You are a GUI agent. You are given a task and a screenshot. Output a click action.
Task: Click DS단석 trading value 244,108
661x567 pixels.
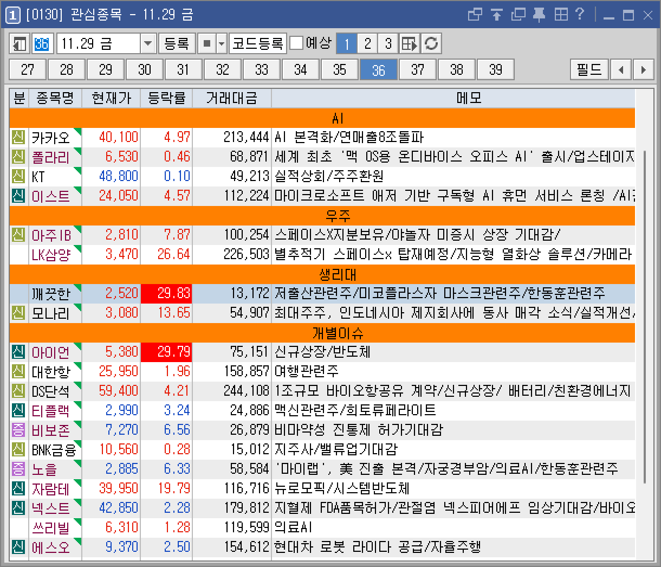pos(247,391)
